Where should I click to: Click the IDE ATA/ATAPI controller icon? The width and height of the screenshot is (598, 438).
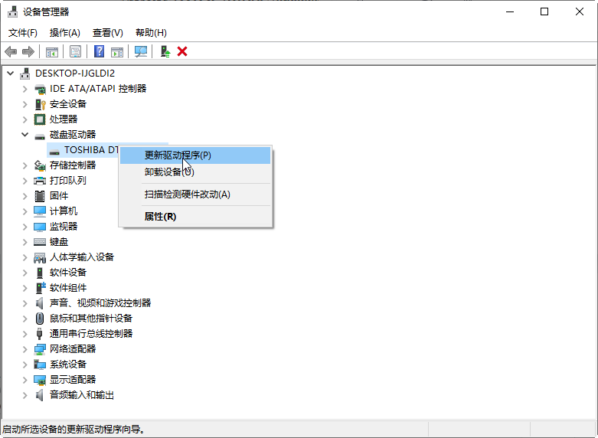[x=40, y=89]
